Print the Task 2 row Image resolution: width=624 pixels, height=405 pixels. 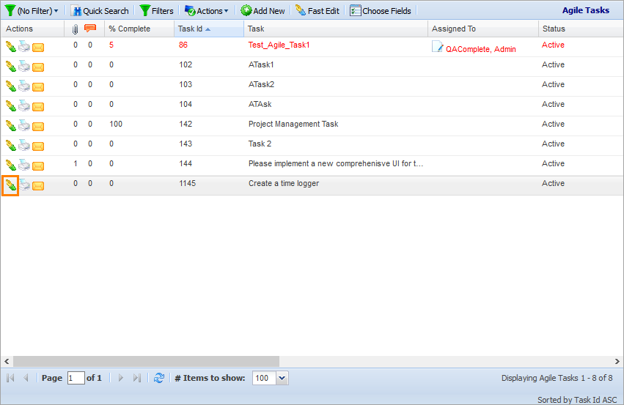tap(24, 146)
